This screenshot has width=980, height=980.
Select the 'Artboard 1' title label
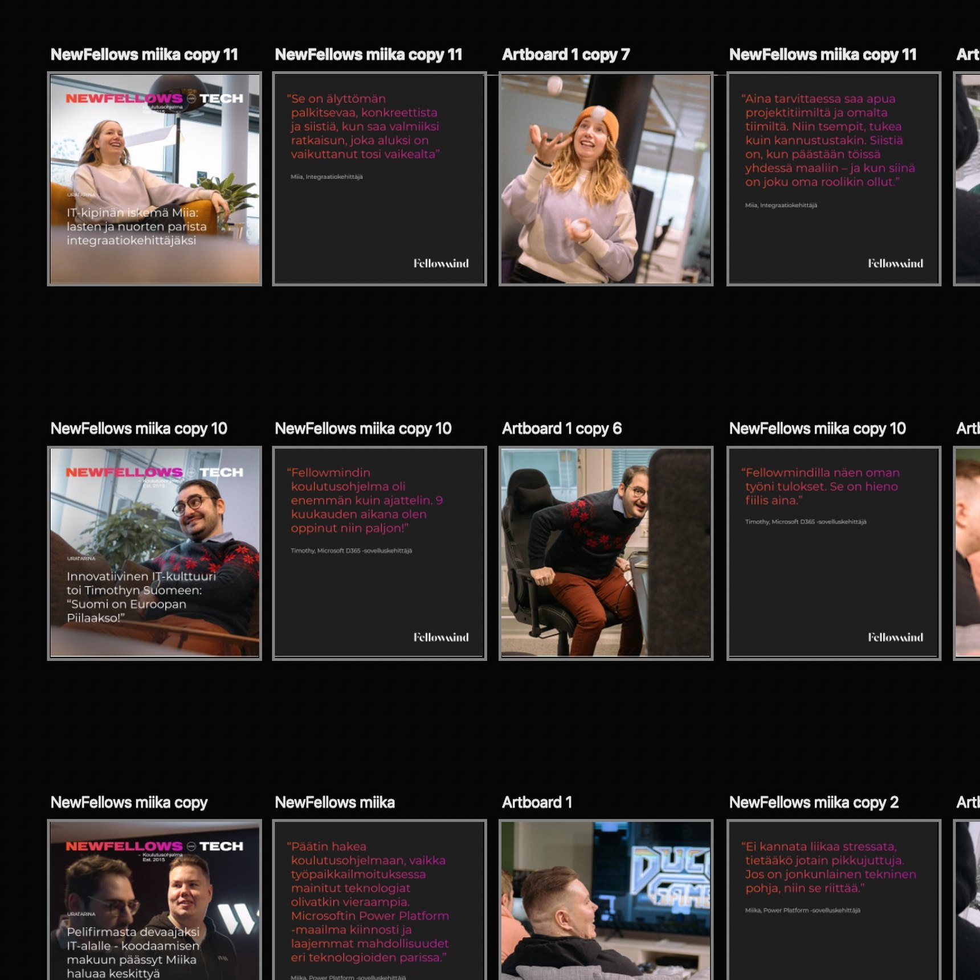537,802
